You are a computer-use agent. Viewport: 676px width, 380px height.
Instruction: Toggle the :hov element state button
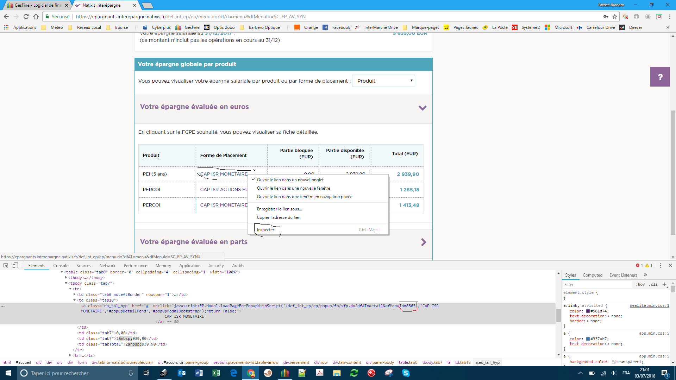[640, 284]
